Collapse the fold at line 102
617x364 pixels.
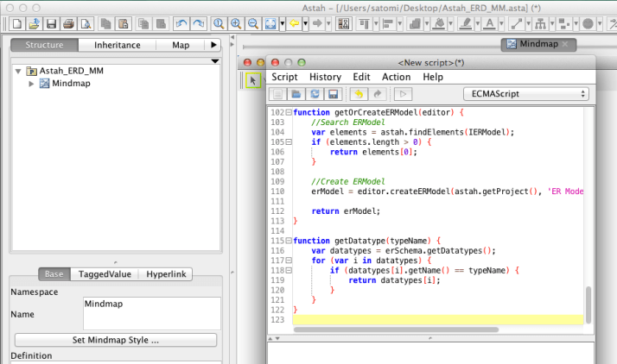click(289, 113)
